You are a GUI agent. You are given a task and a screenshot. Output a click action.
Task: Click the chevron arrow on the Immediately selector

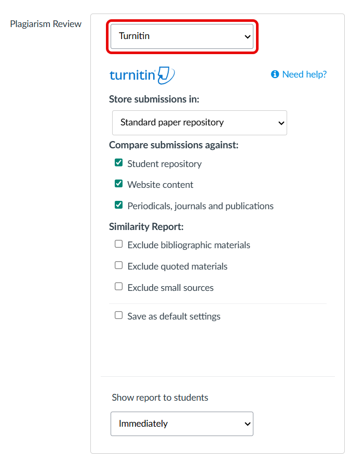[247, 424]
